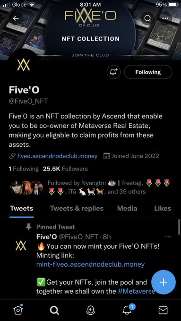Enable notifications with the bell plus icon
This screenshot has width=181, height=321.
(x=114, y=72)
